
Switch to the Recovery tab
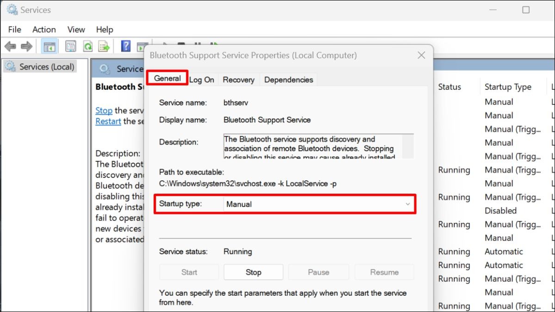pyautogui.click(x=239, y=80)
